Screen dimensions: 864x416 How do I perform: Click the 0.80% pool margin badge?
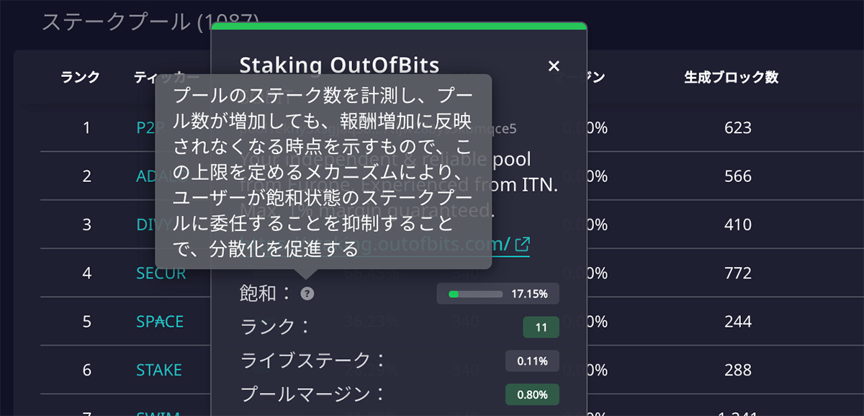pyautogui.click(x=532, y=394)
